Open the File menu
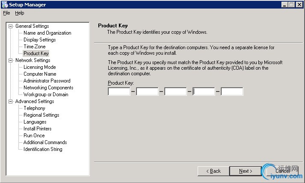Viewport: 305px width, 183px height. coord(6,13)
